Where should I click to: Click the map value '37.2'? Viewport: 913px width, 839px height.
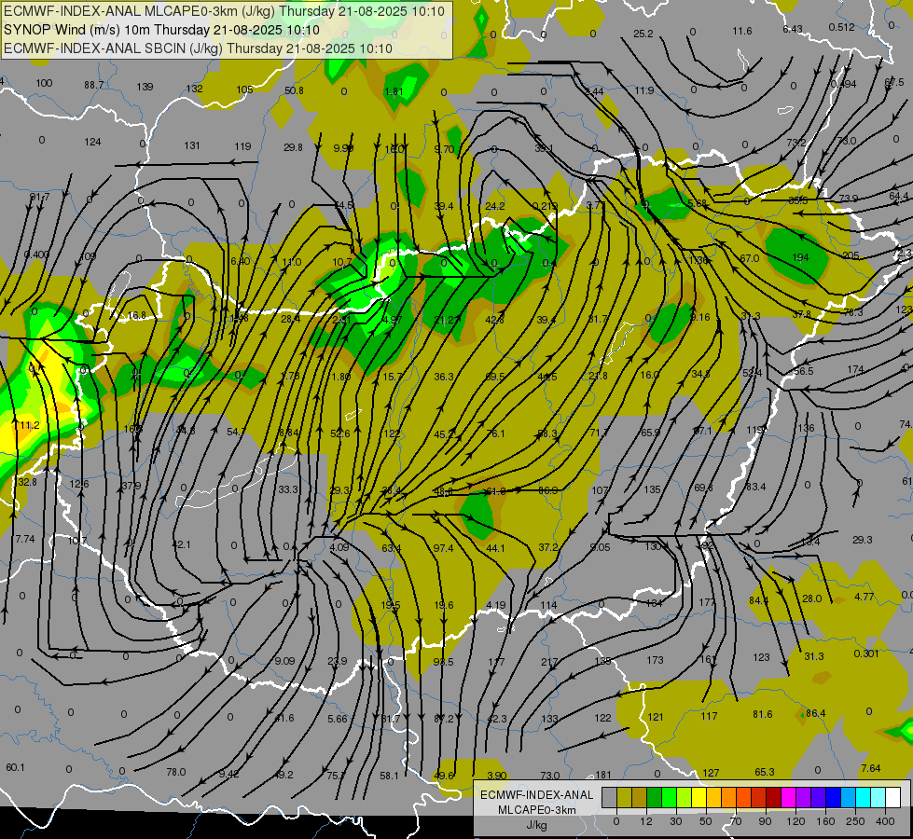pos(548,547)
